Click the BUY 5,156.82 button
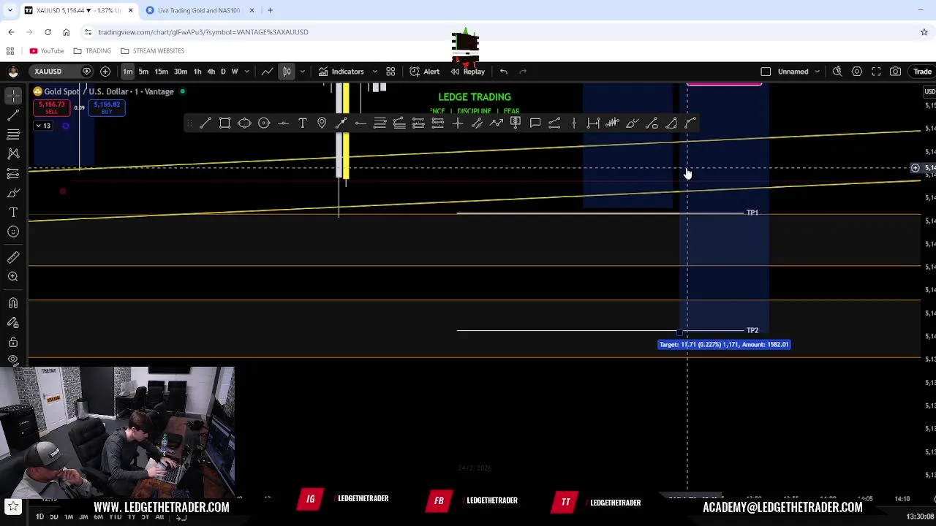The image size is (936, 526). point(107,107)
